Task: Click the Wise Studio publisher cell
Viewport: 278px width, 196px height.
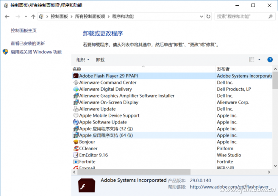Action: 229,155
